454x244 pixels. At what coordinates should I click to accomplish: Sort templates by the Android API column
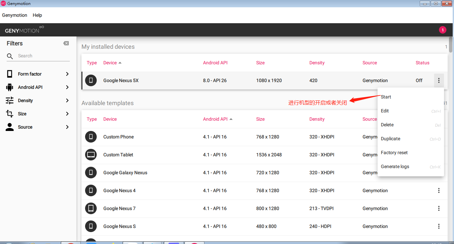coord(218,119)
